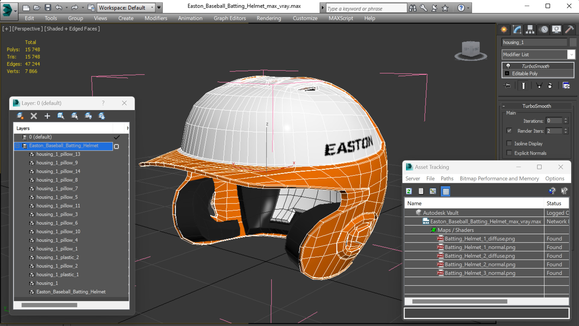Collapse the TurboSmooth rollout
579x326 pixels.
coord(503,106)
